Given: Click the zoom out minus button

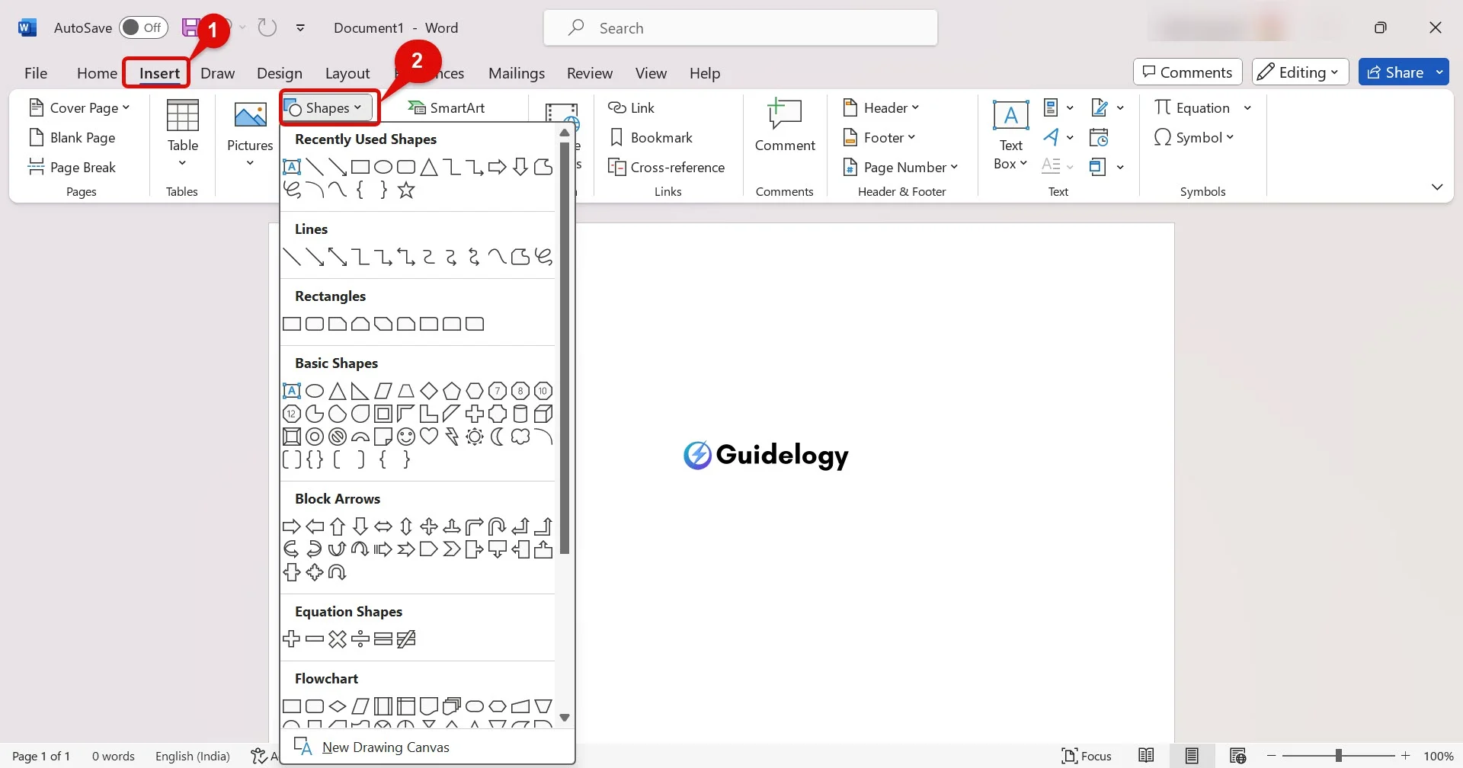Looking at the screenshot, I should 1272,756.
